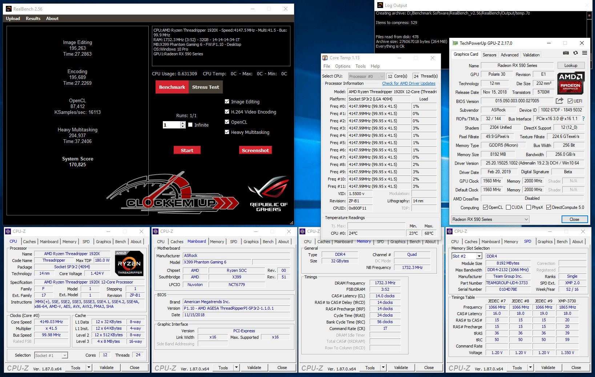
Task: Open the Check for AMD Driver Updates link
Action: [409, 83]
